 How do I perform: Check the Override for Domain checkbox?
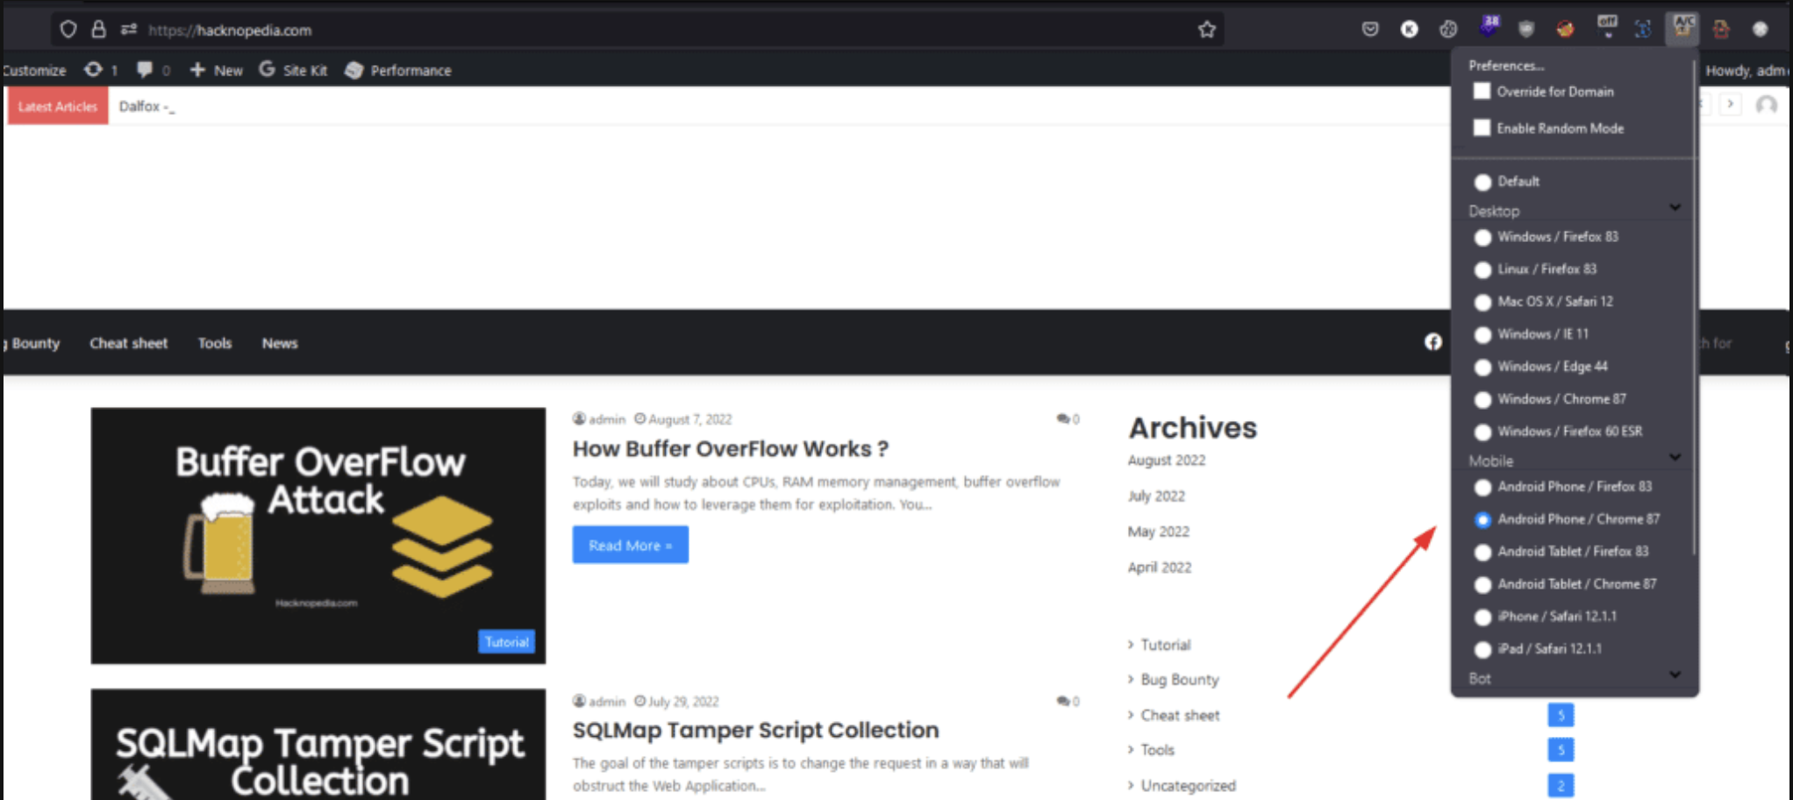tap(1482, 91)
